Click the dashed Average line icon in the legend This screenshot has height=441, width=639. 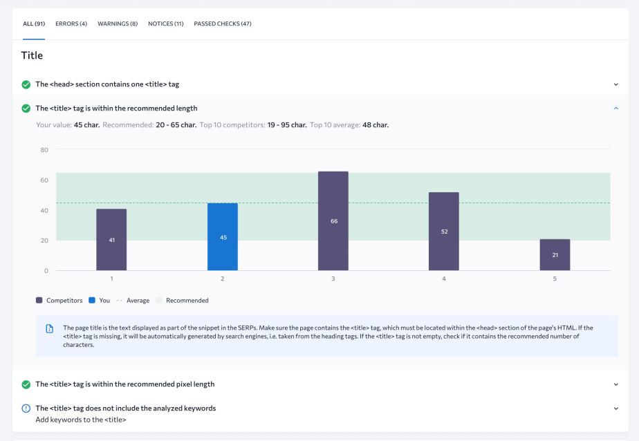point(118,300)
